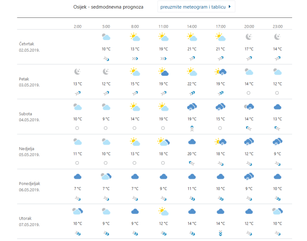Click the wind arrow for Četvrtak at 5:00

point(106,58)
